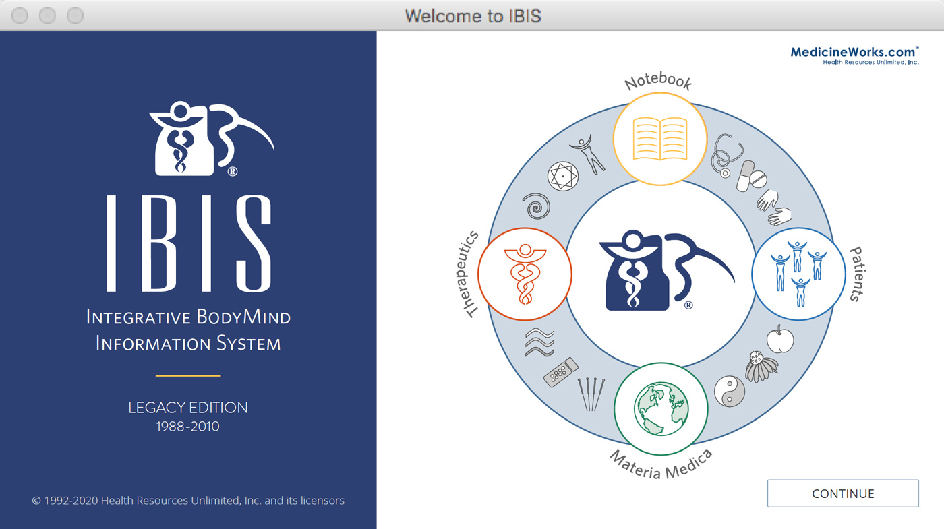The height and width of the screenshot is (529, 944).
Task: Click the MedicineWorks.com logo link
Action: click(855, 55)
